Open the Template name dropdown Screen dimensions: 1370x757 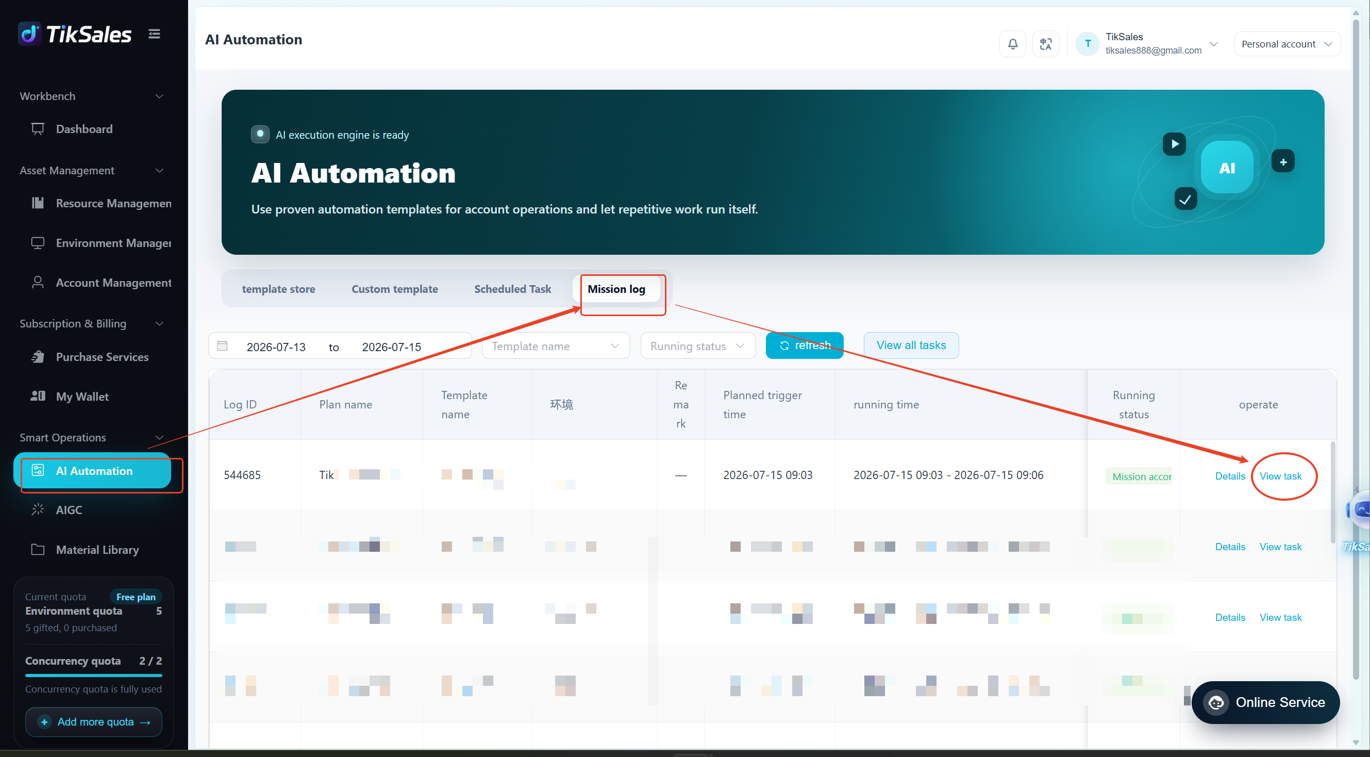click(x=556, y=346)
